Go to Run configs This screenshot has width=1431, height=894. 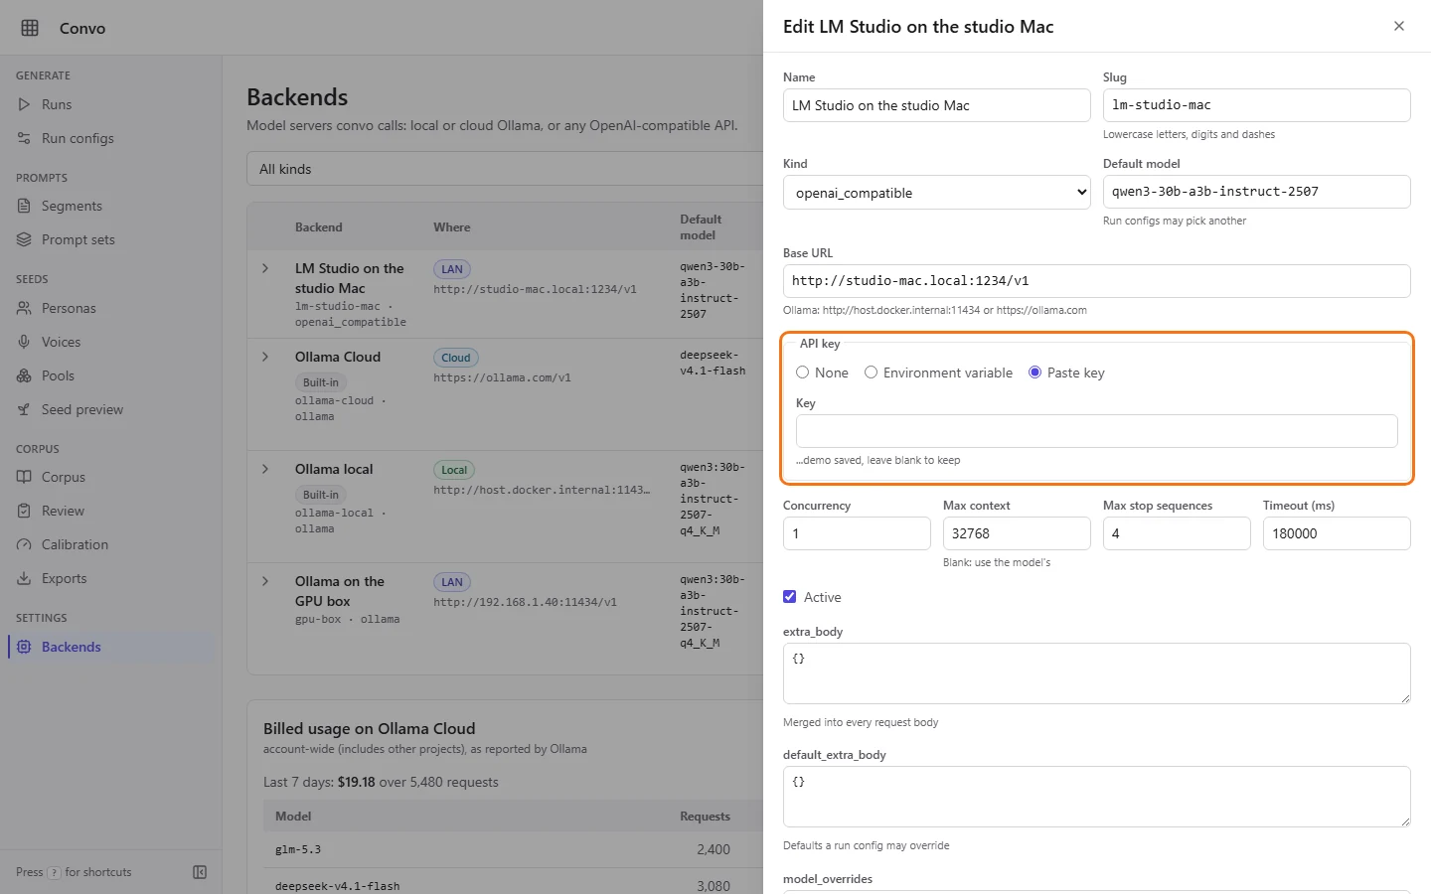(111, 138)
